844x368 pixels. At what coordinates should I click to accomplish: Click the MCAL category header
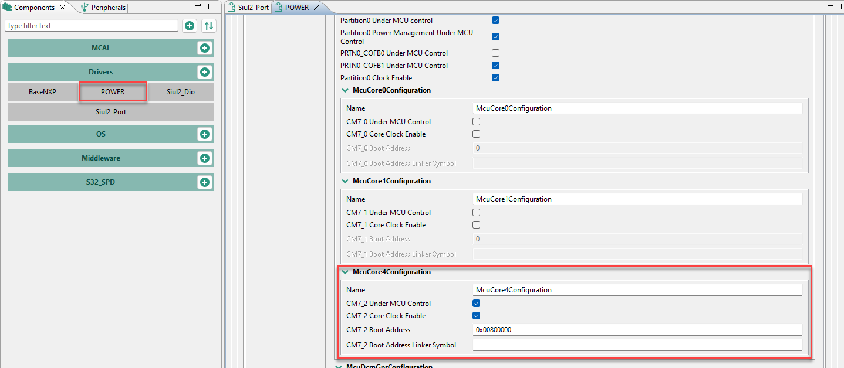[101, 48]
